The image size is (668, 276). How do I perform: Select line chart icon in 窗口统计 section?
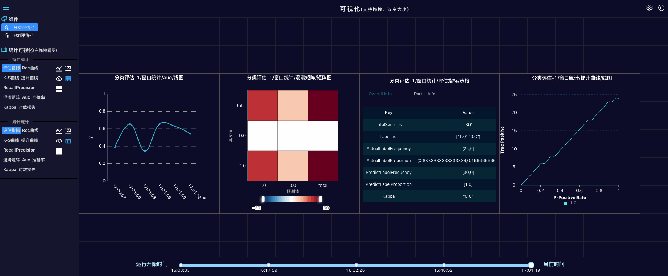[x=59, y=68]
